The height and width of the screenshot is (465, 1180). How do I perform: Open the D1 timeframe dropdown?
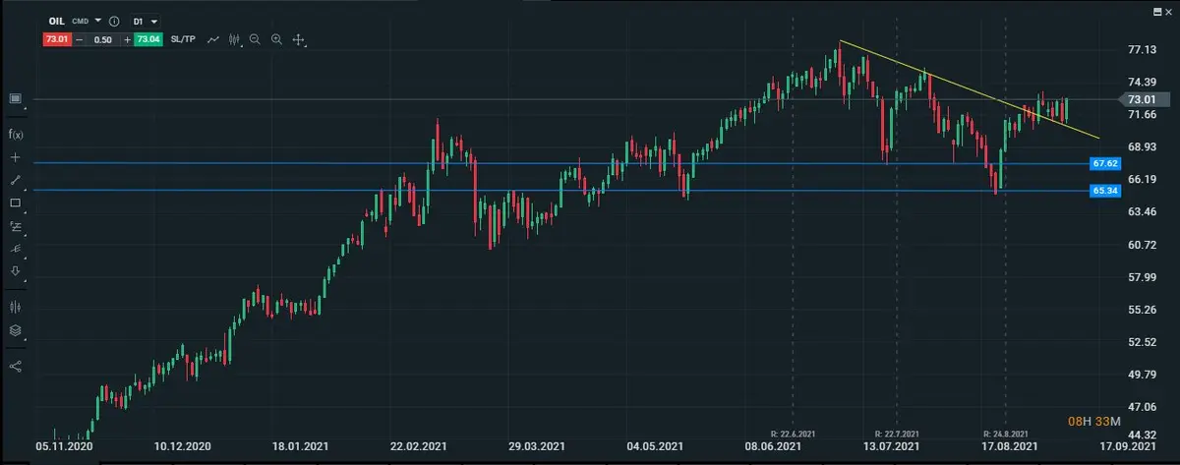tap(146, 21)
